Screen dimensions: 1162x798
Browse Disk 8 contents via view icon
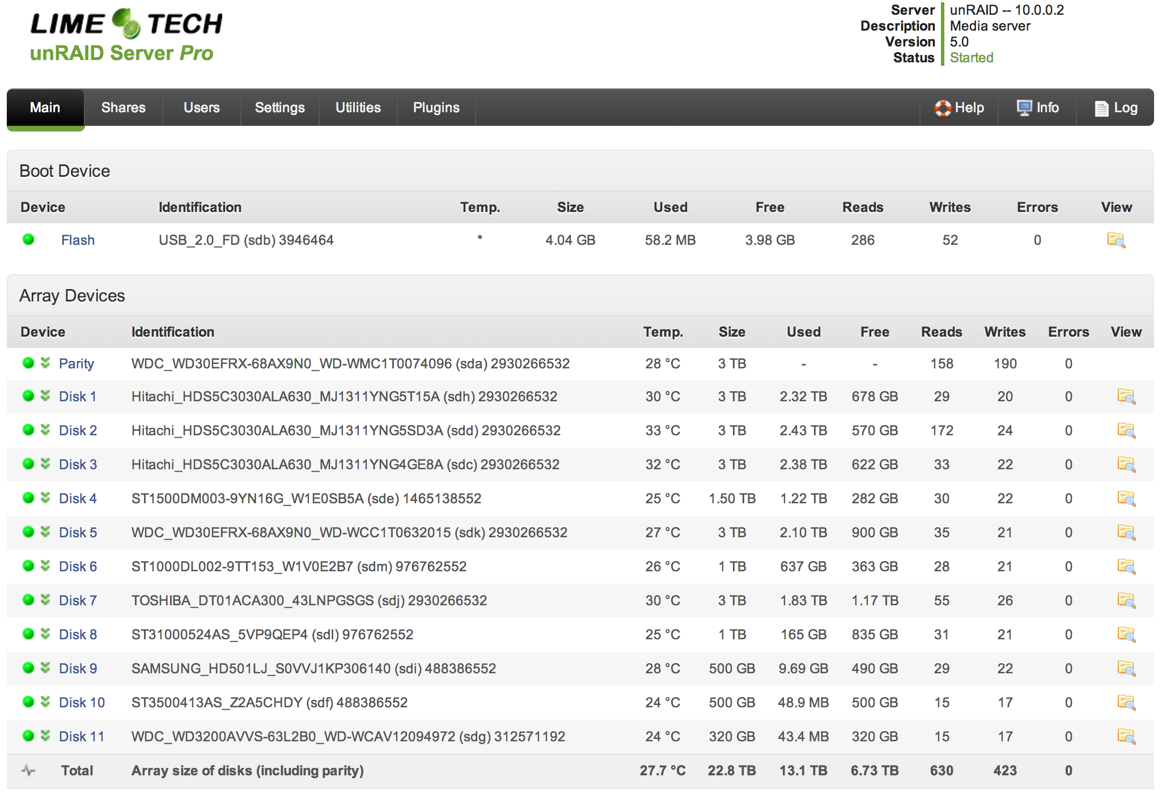pyautogui.click(x=1126, y=634)
